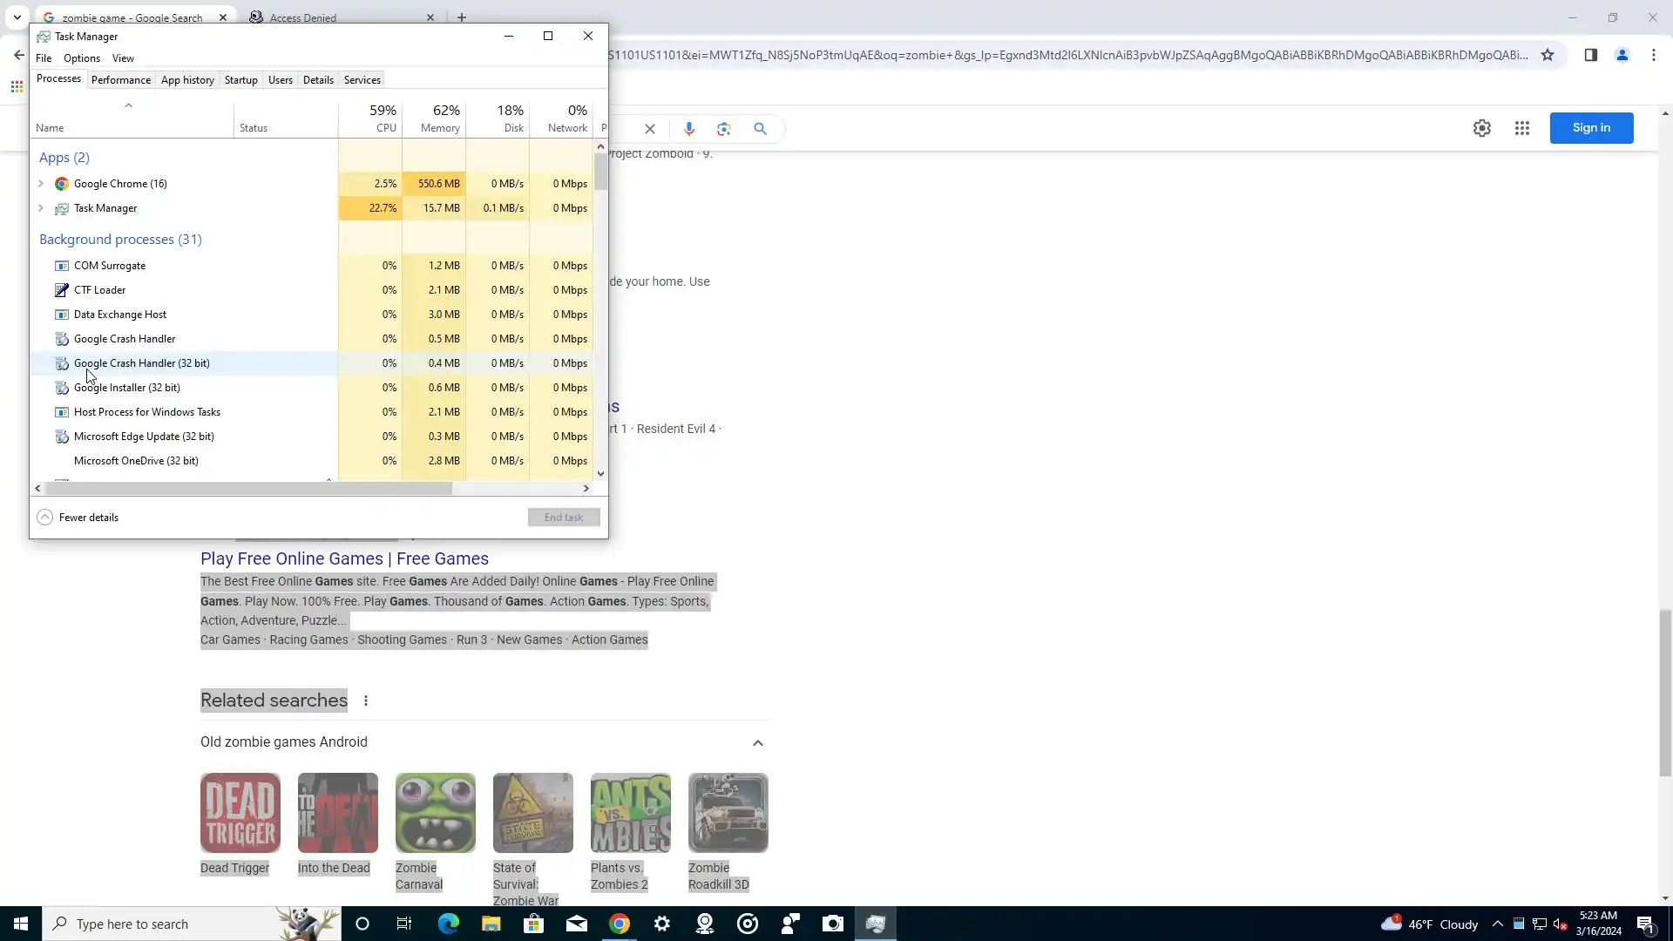Collapse to Fewer details view

(x=78, y=518)
